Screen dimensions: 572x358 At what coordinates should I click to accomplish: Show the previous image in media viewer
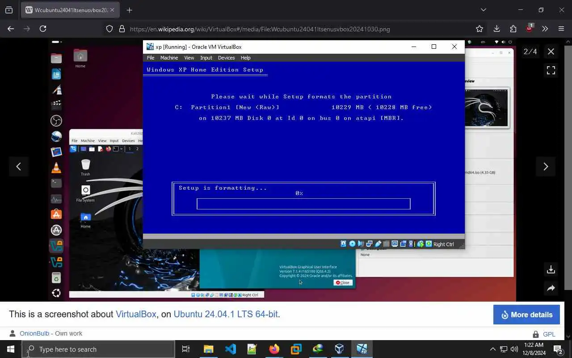[18, 166]
